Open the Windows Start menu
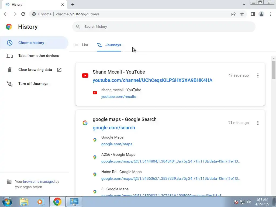The width and height of the screenshot is (276, 207). (x=7, y=202)
